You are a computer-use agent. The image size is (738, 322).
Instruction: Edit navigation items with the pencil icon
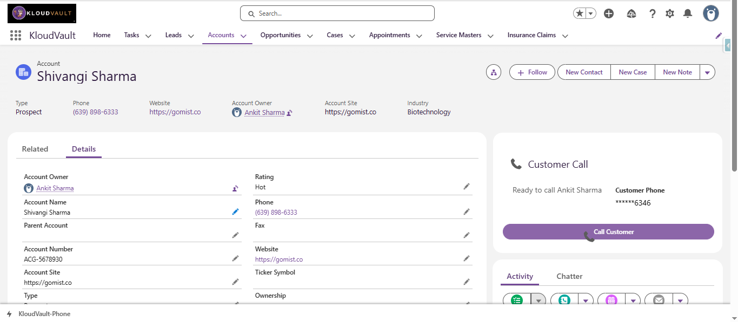(719, 36)
